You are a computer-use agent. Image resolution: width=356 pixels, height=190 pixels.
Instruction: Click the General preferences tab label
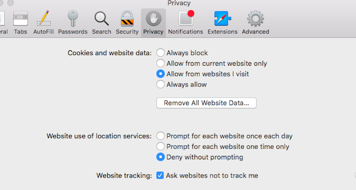[4, 32]
